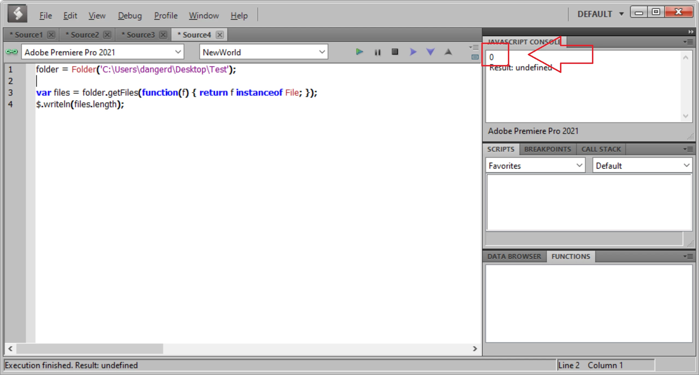Click the Stop execution square button
The image size is (699, 375).
[395, 52]
